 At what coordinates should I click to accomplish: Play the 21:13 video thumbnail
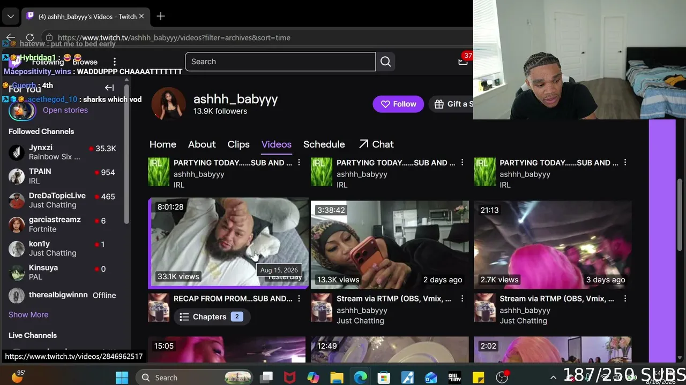pyautogui.click(x=553, y=245)
